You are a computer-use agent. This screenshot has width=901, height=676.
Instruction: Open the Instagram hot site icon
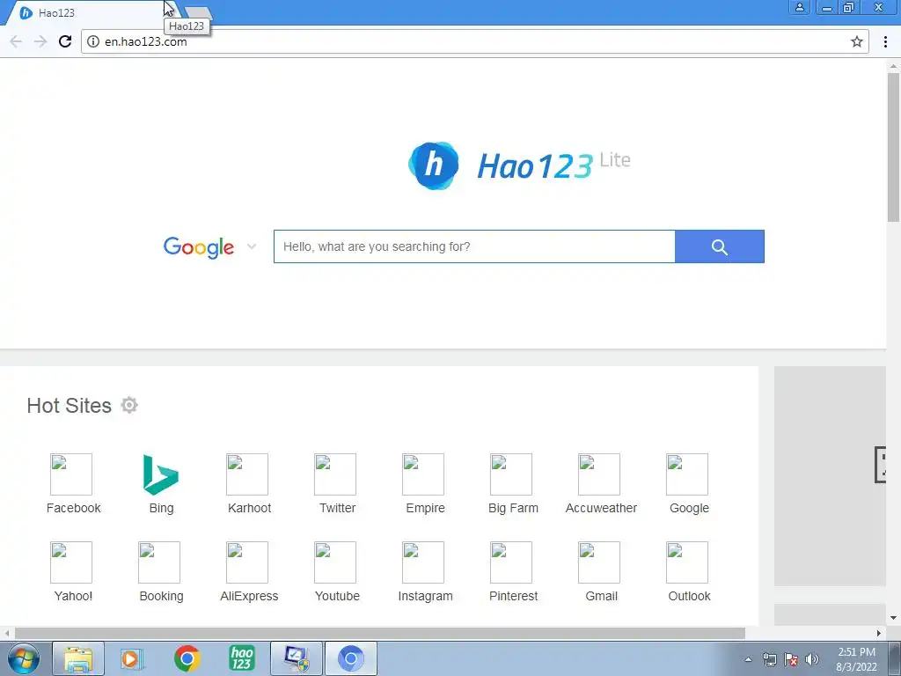[x=423, y=562]
